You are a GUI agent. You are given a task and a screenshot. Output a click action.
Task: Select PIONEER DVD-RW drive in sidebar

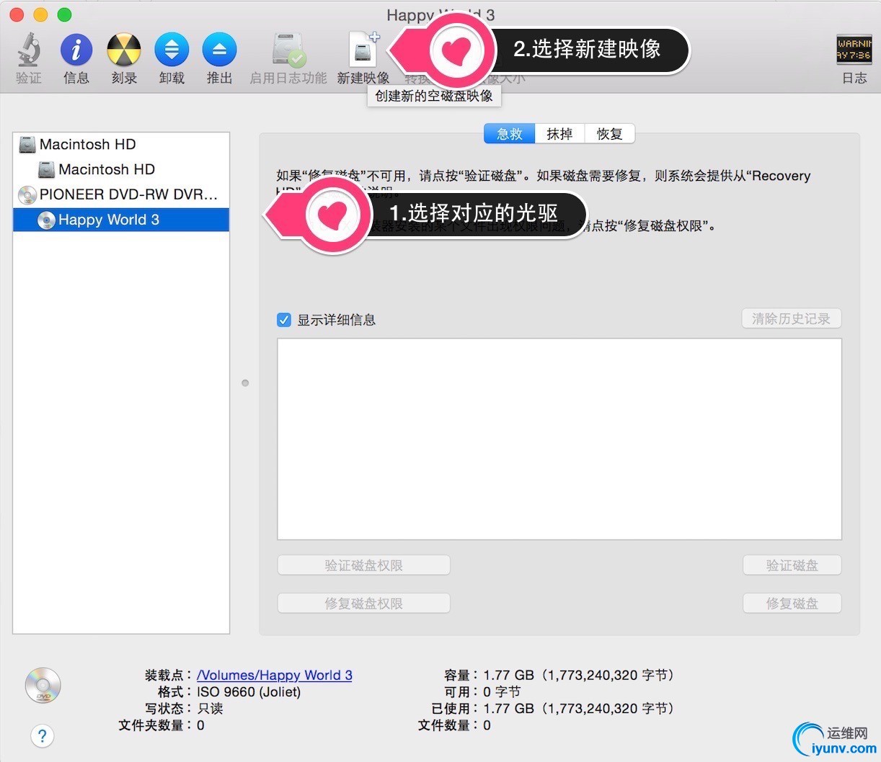tap(121, 194)
